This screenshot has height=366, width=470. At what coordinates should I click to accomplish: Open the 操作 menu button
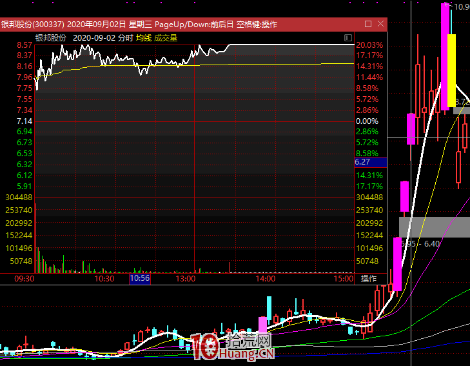tap(368, 279)
